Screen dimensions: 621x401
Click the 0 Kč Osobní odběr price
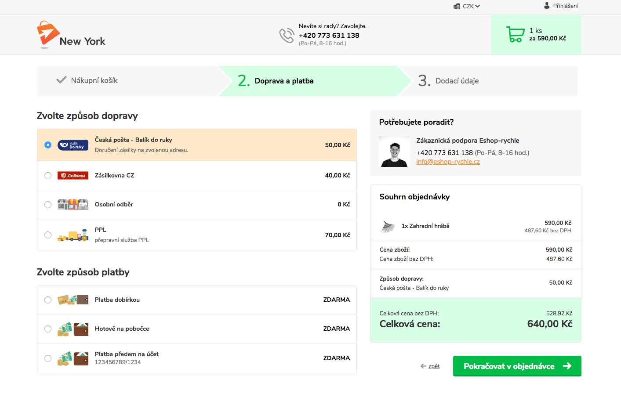[344, 204]
